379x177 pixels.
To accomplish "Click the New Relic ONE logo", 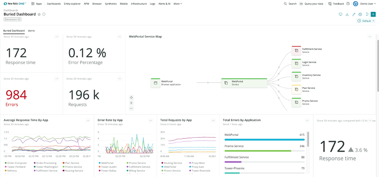I will (x=15, y=4).
